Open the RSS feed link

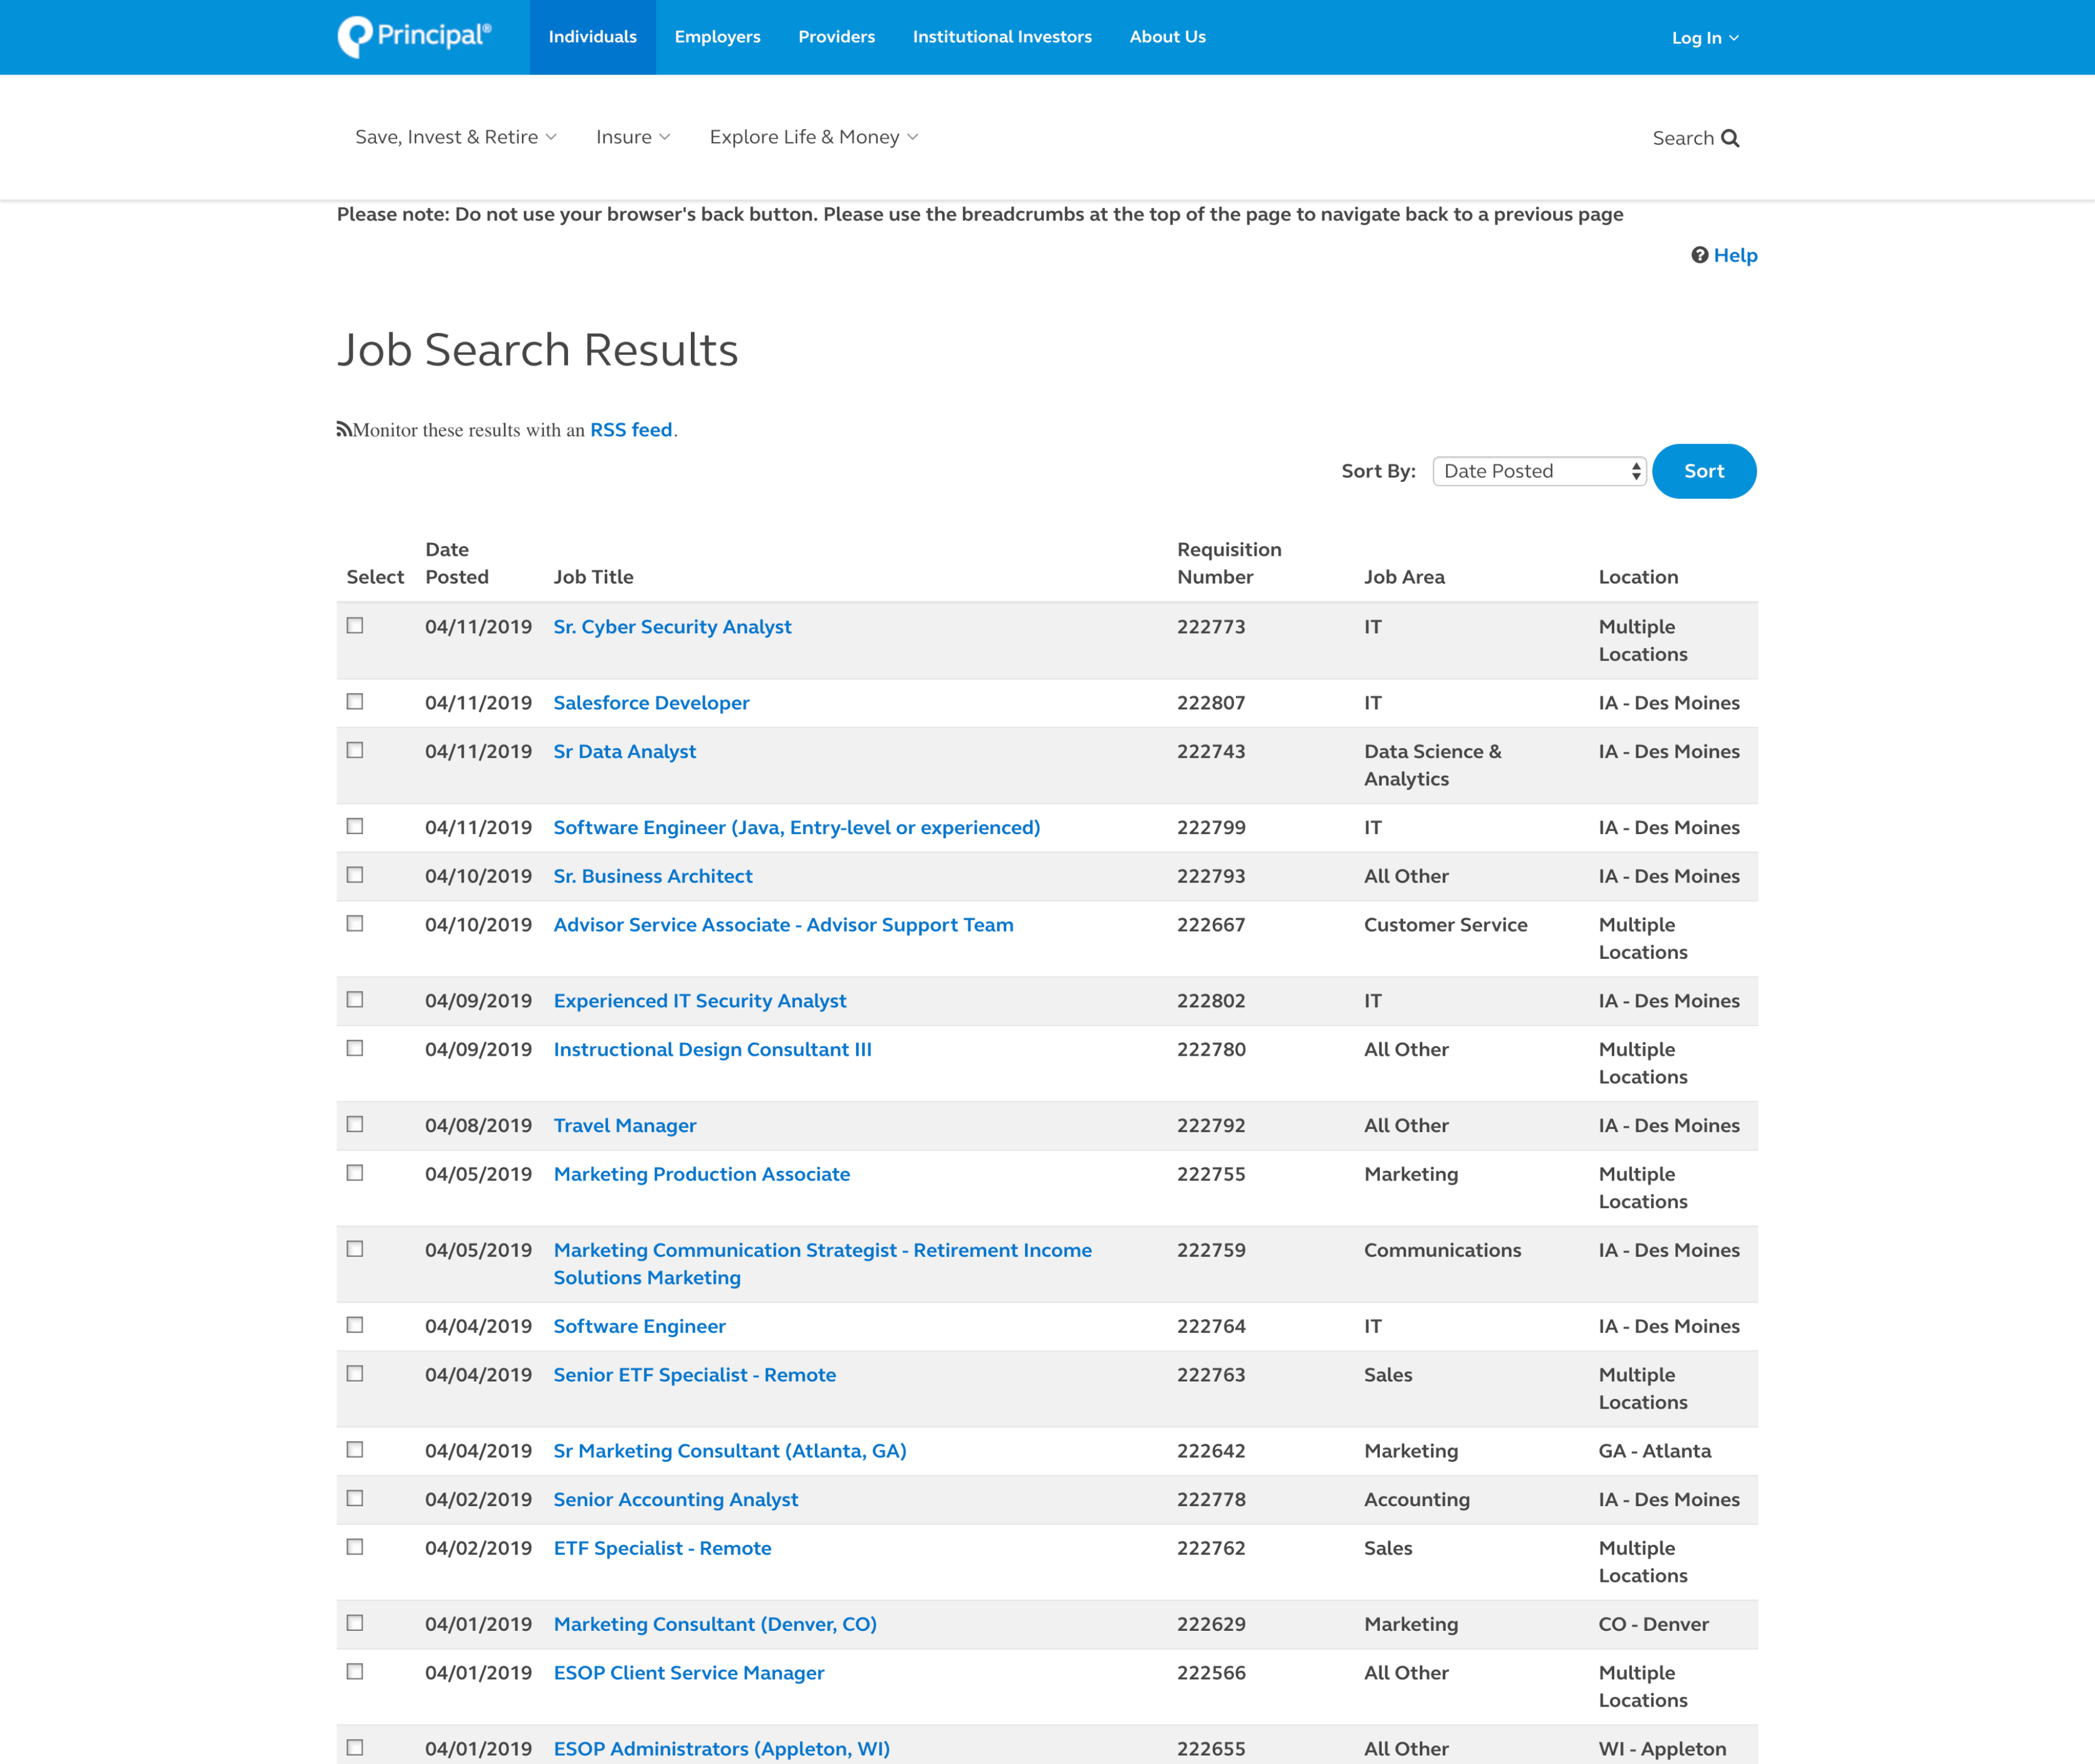630,430
